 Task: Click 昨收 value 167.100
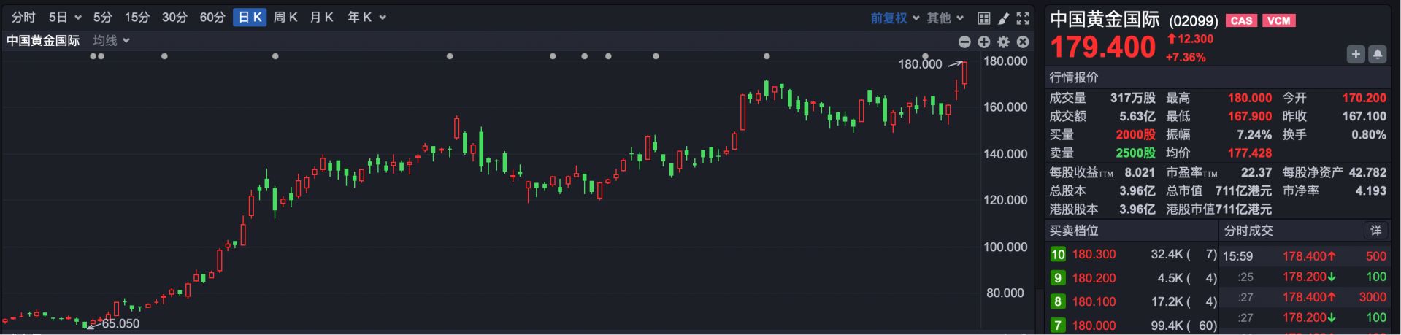1364,116
